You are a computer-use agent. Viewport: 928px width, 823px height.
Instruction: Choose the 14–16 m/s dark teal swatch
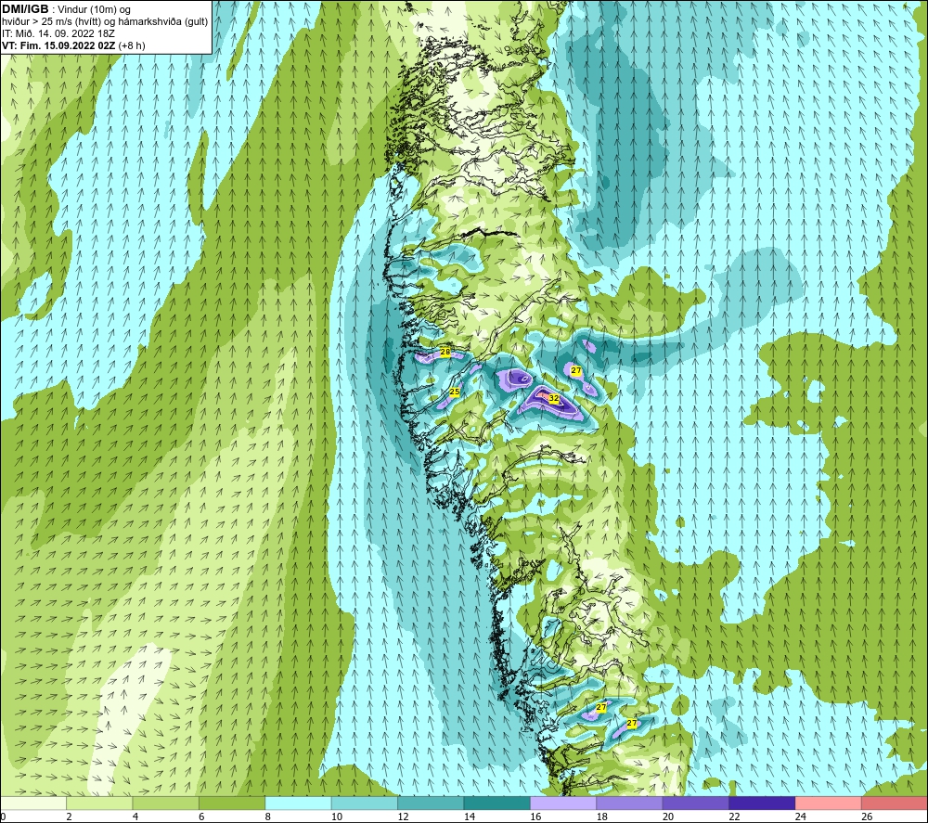click(x=497, y=803)
